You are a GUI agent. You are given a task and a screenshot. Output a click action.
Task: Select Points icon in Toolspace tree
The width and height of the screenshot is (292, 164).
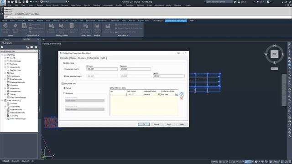(x=8, y=58)
